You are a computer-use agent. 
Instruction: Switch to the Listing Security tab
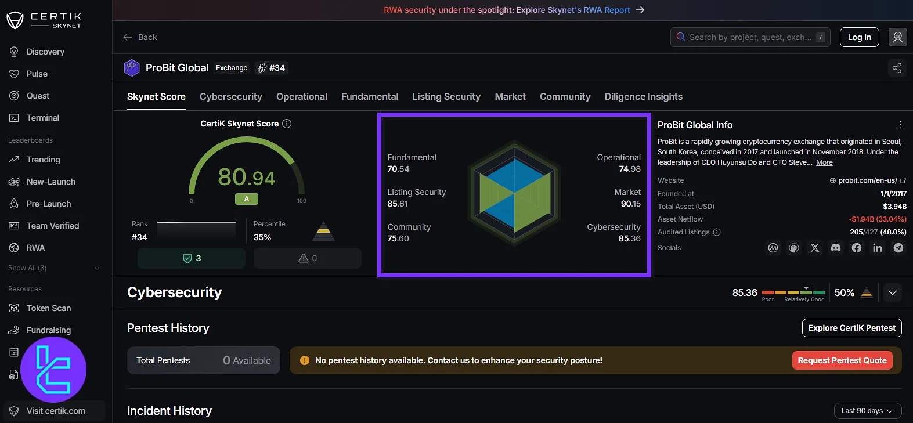point(446,97)
